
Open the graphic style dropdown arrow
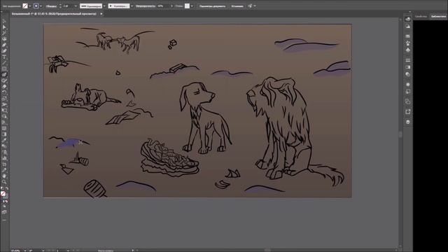pos(192,6)
